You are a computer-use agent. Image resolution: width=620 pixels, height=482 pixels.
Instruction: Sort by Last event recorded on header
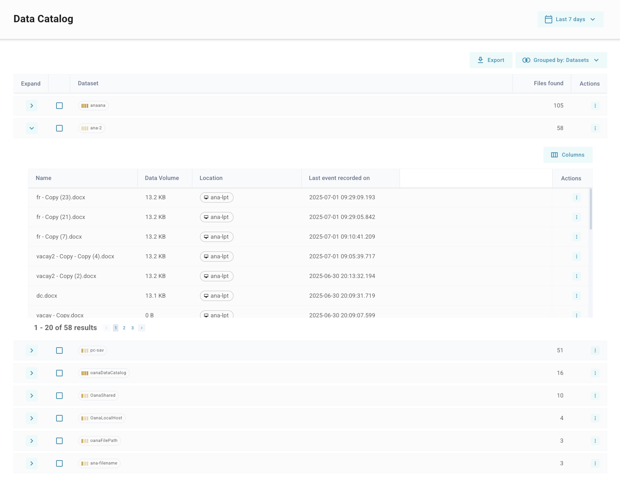339,178
